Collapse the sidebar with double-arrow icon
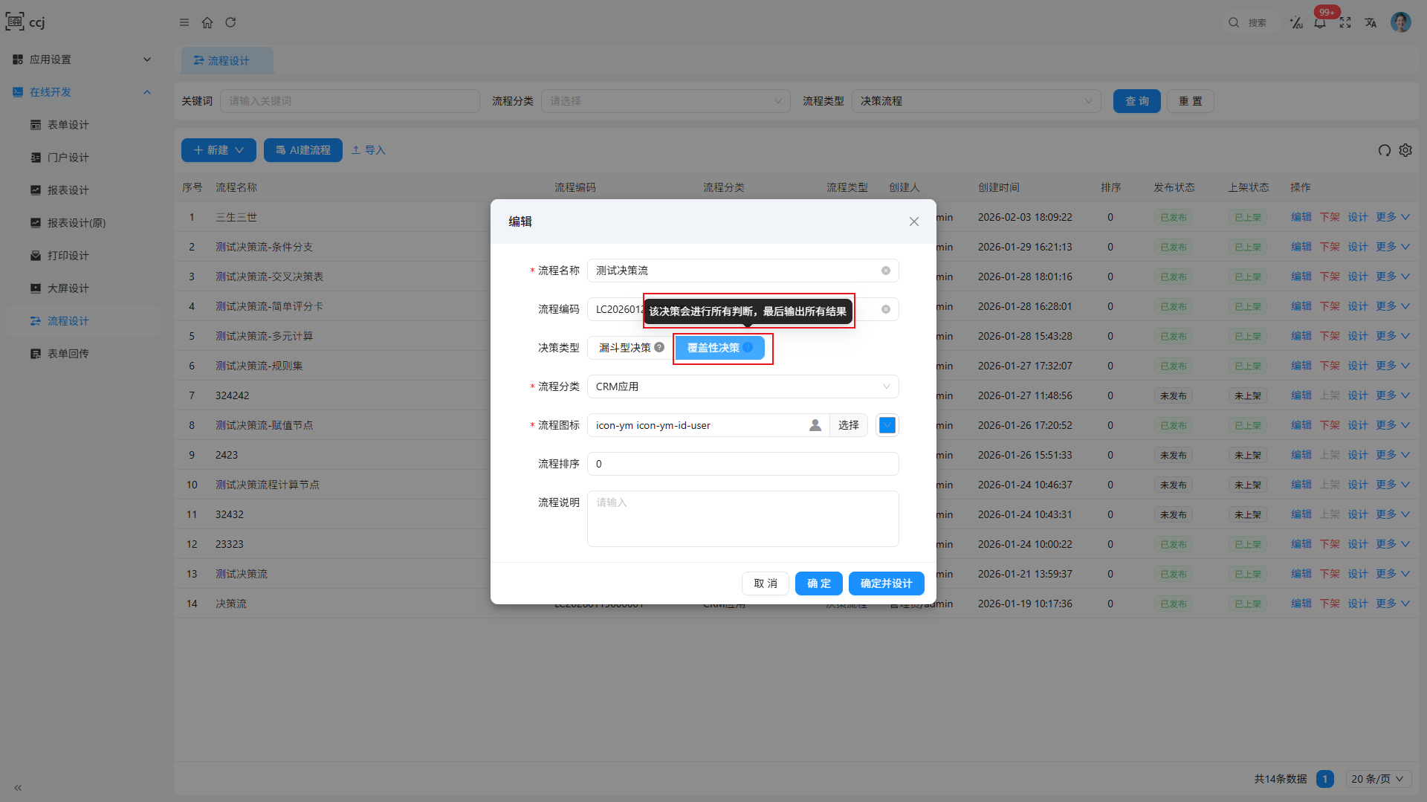 pyautogui.click(x=18, y=788)
